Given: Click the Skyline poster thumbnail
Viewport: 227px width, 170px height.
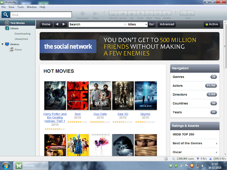Looking at the screenshot, I should (146, 96).
